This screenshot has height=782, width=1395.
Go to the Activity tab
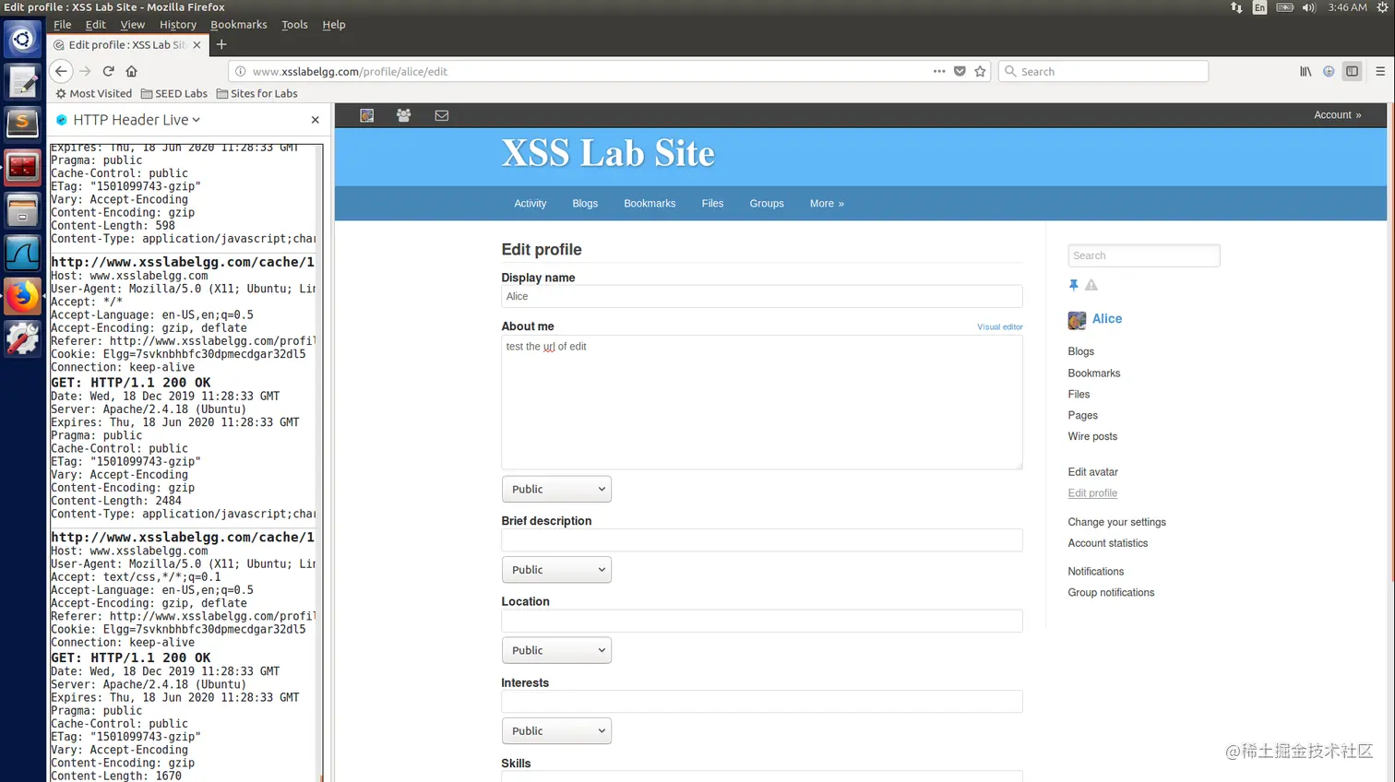click(531, 204)
